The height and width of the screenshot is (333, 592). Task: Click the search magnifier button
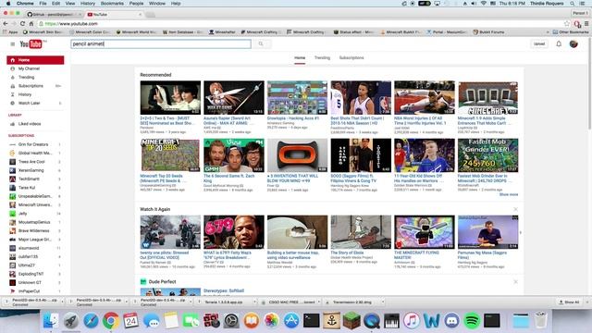[261, 43]
